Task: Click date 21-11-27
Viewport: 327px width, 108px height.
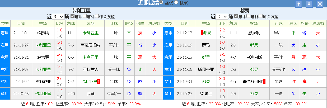Action: point(21,45)
